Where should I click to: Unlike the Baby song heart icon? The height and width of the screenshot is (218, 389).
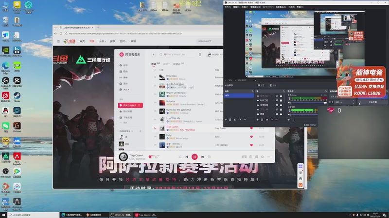coord(251,137)
